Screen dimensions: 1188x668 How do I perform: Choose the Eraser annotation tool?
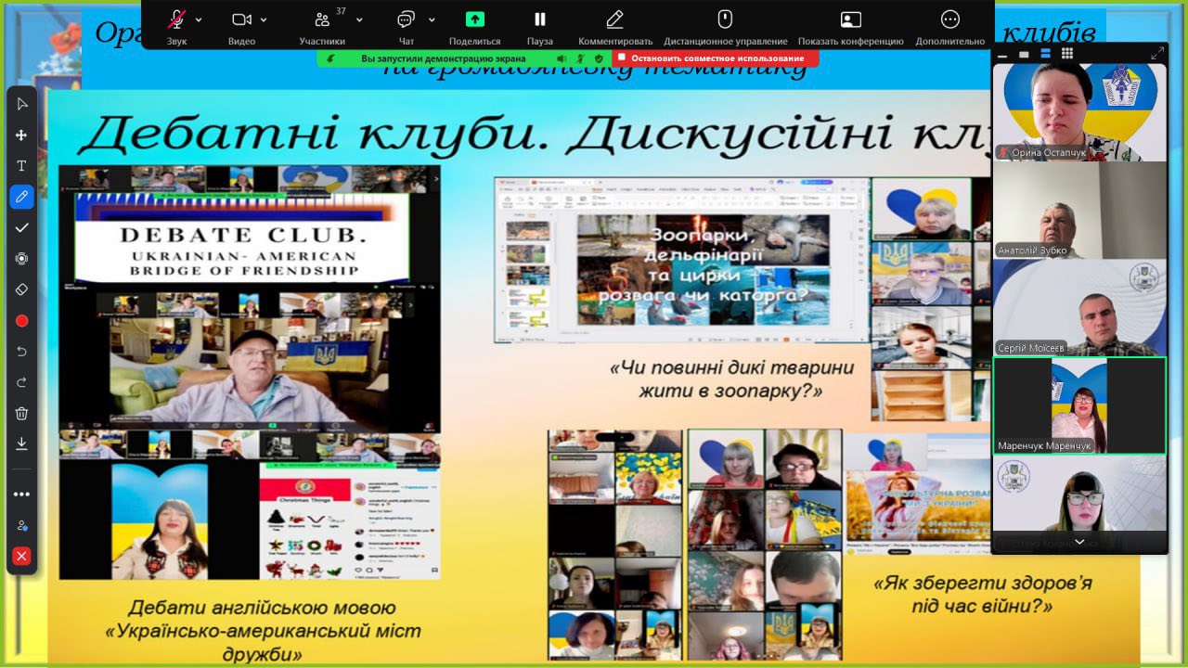[21, 289]
